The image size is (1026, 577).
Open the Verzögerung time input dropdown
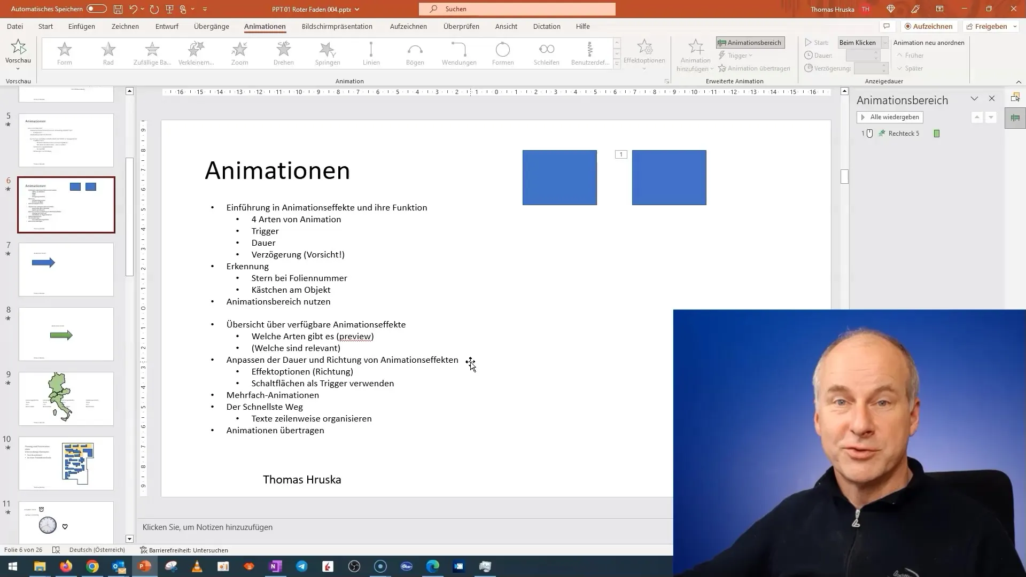click(x=886, y=68)
